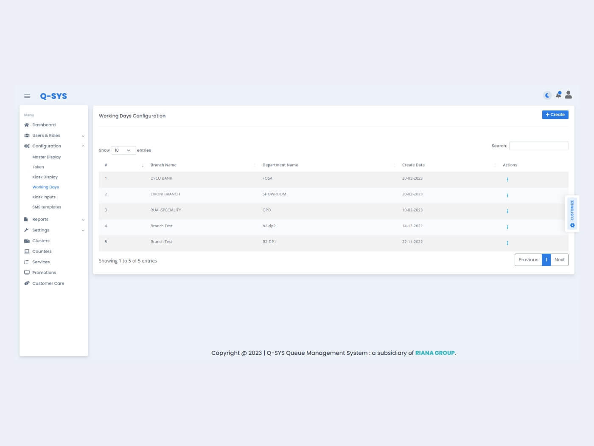Go to Master Display in sidebar

pos(47,157)
